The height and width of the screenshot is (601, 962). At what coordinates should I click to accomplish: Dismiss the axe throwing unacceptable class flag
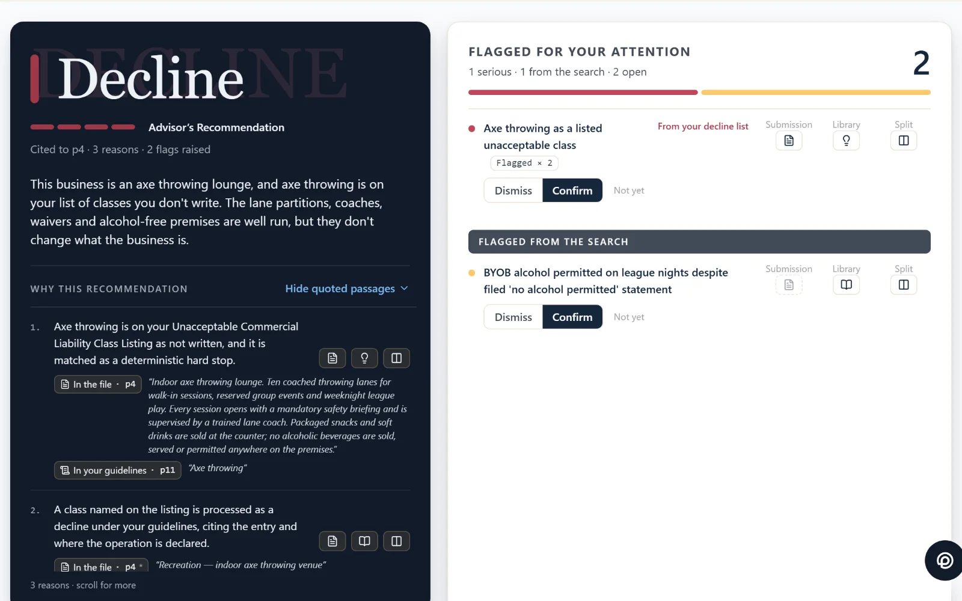click(513, 191)
